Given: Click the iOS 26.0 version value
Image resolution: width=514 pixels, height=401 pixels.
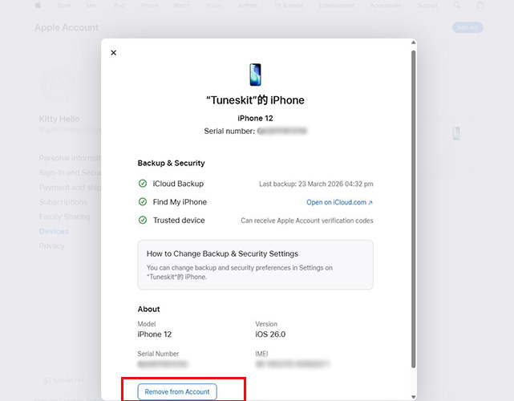Looking at the screenshot, I should [270, 334].
